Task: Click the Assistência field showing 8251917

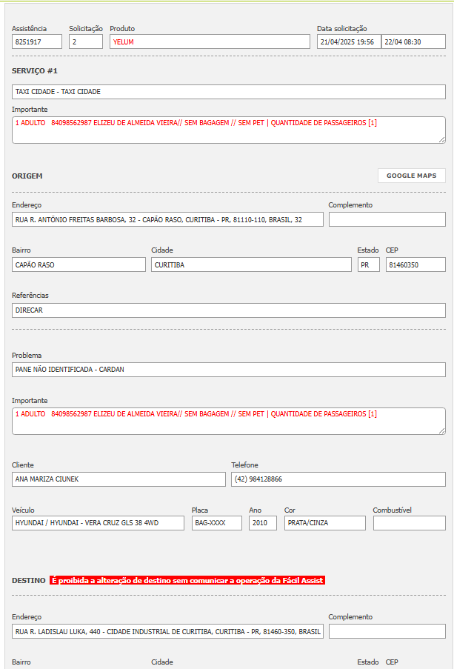Action: 37,42
